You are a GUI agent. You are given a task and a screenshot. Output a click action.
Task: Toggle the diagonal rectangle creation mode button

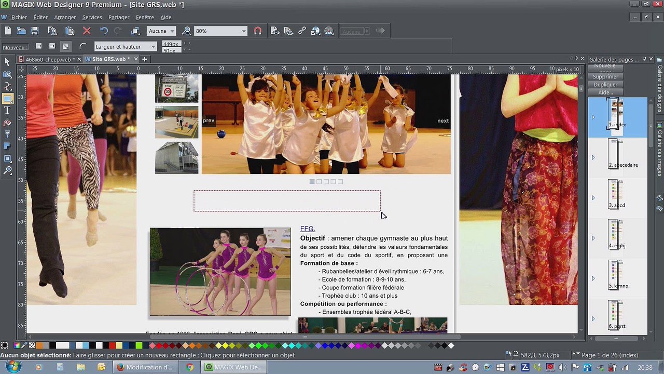pos(66,47)
